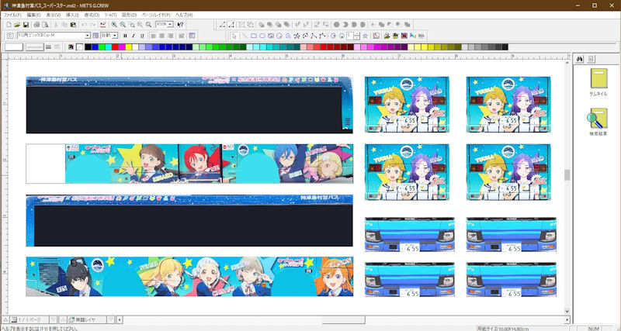Click the fill style preview box

(13, 47)
